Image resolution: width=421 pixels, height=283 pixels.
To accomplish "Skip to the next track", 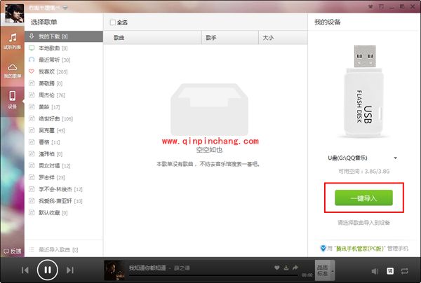I will pos(70,270).
